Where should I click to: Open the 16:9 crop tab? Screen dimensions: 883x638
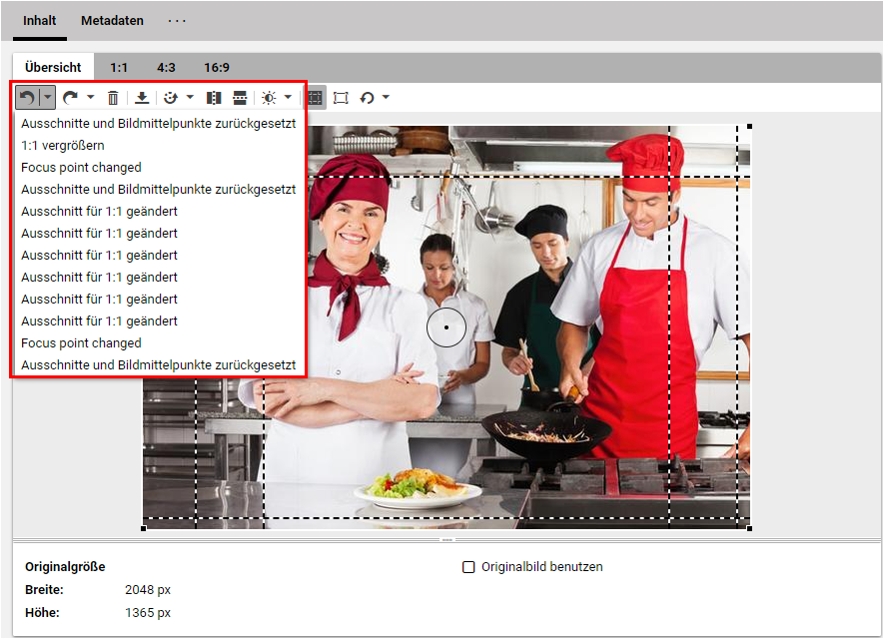pyautogui.click(x=217, y=67)
